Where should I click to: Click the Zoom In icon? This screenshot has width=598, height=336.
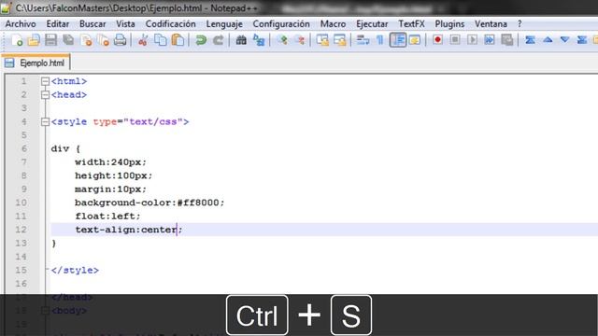[x=282, y=39]
